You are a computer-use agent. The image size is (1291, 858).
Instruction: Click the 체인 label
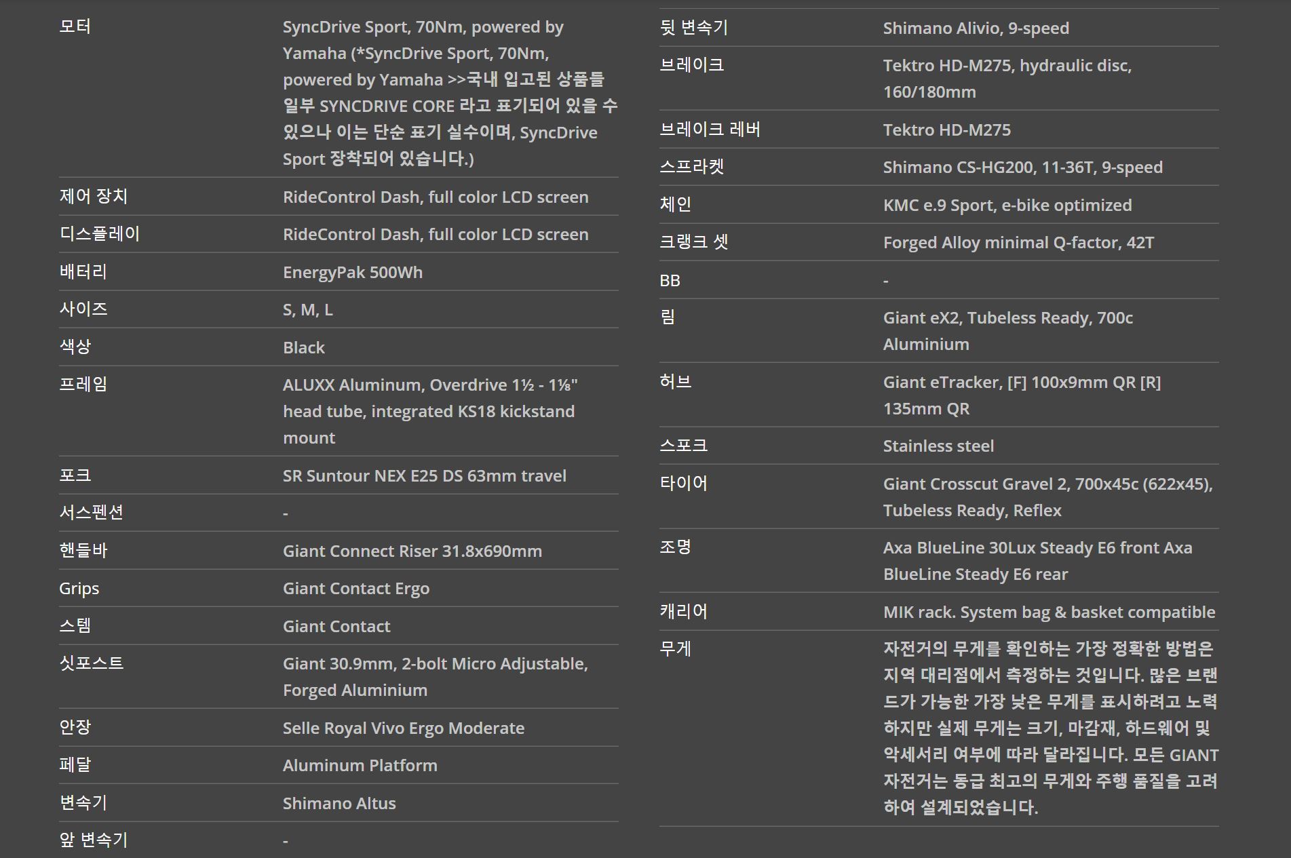675,204
